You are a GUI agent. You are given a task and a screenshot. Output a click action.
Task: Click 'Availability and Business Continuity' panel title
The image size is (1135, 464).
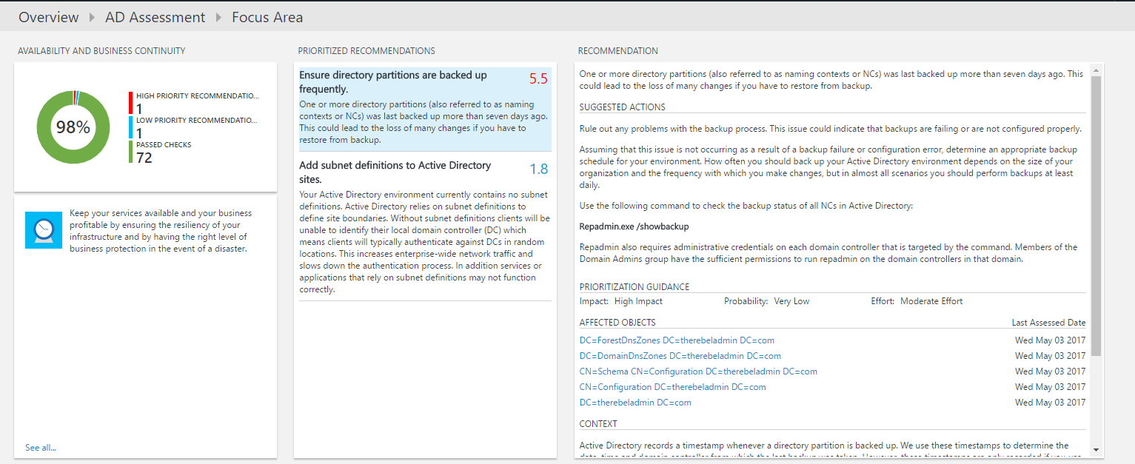click(101, 51)
